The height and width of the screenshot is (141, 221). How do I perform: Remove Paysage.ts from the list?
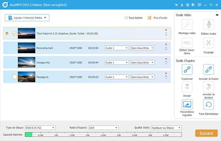166,73
